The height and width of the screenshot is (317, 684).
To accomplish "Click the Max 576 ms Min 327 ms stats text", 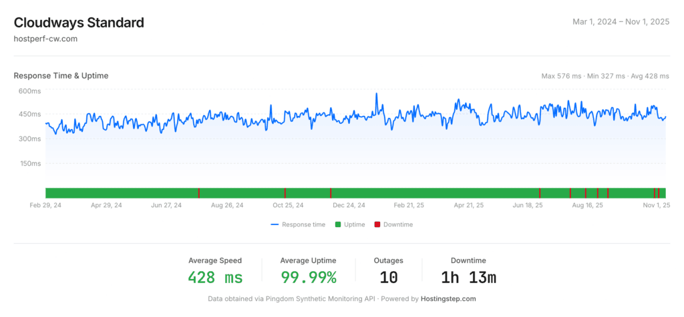I will (605, 76).
